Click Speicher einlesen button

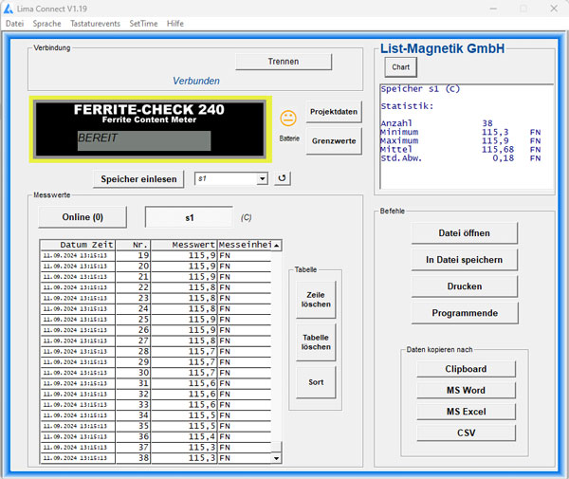(138, 178)
